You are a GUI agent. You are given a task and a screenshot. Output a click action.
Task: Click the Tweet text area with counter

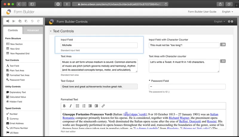(184, 66)
